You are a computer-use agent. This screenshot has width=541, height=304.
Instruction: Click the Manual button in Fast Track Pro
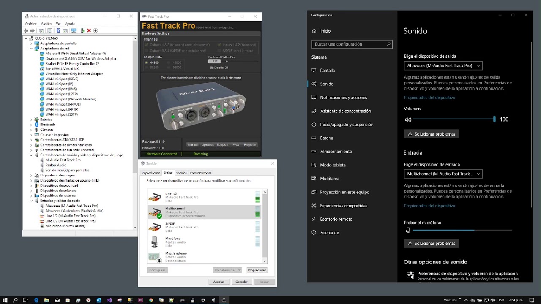pos(193,145)
